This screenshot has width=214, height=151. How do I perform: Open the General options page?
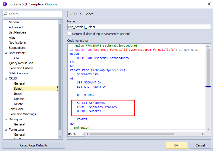click(x=14, y=22)
